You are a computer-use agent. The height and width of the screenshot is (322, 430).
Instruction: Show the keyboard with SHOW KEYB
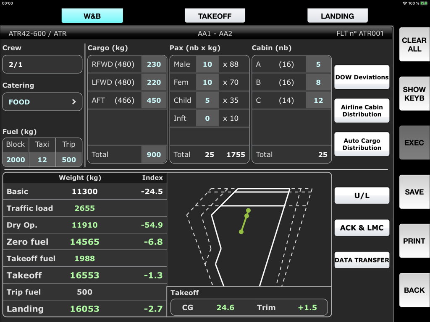coord(414,93)
